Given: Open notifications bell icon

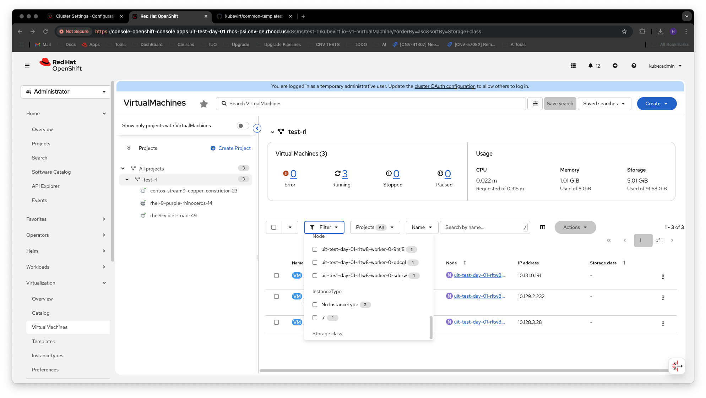Looking at the screenshot, I should point(590,66).
